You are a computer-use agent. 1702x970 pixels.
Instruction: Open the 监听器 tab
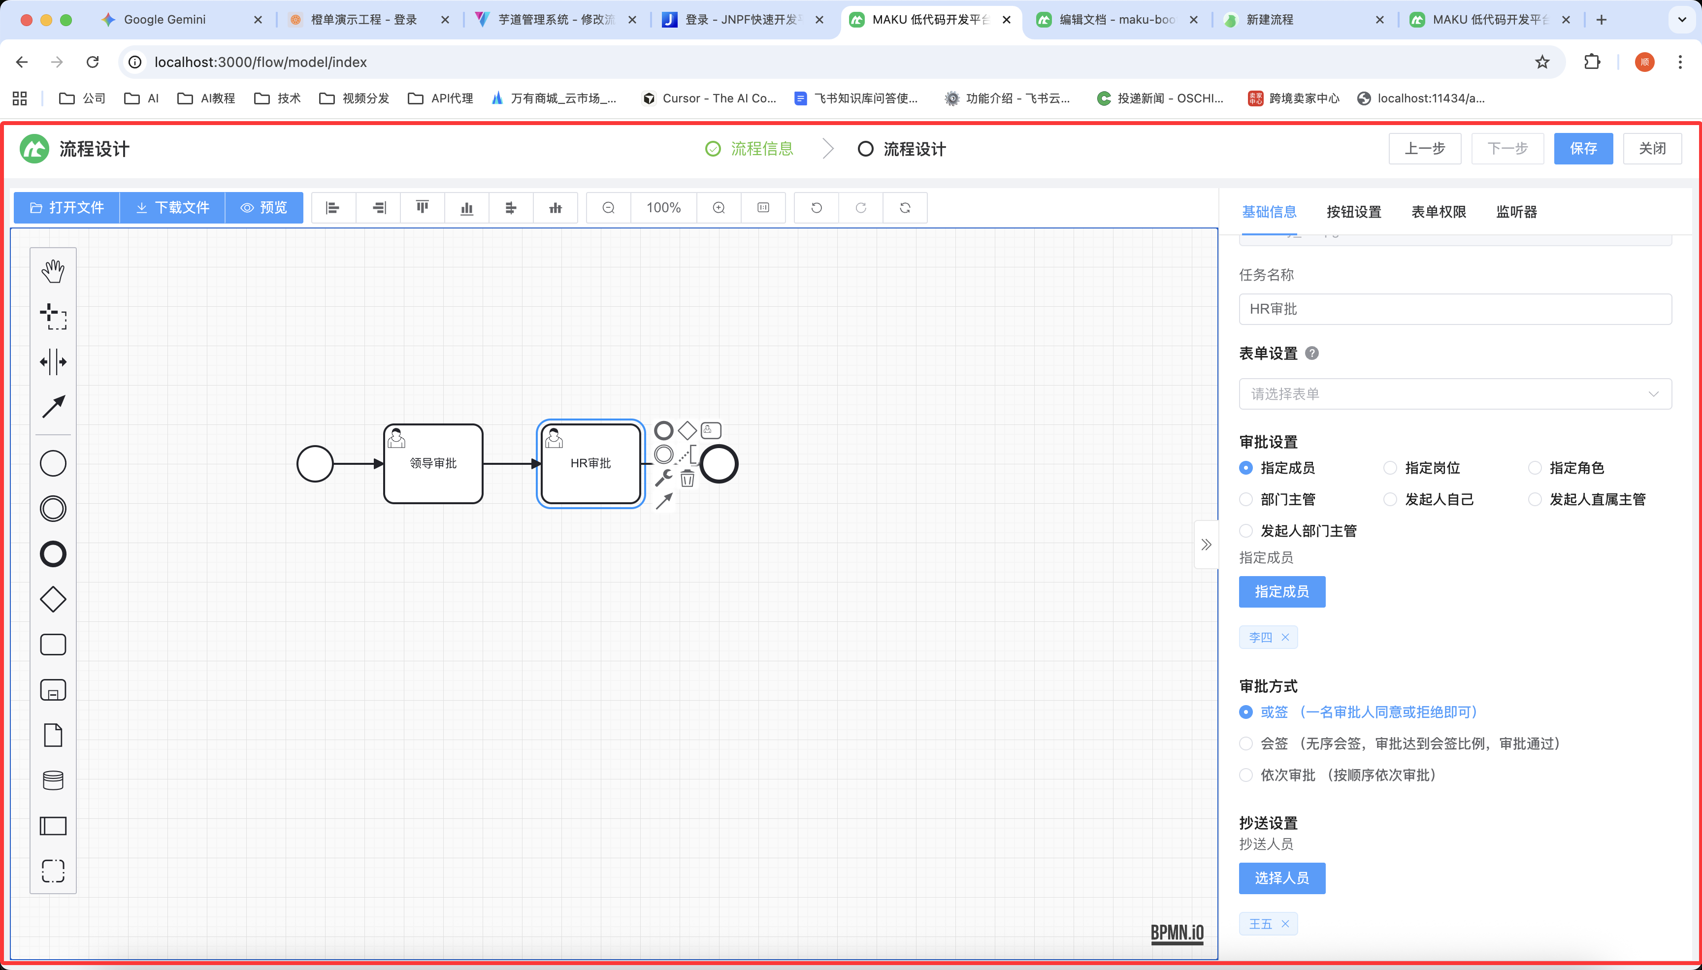[1516, 212]
